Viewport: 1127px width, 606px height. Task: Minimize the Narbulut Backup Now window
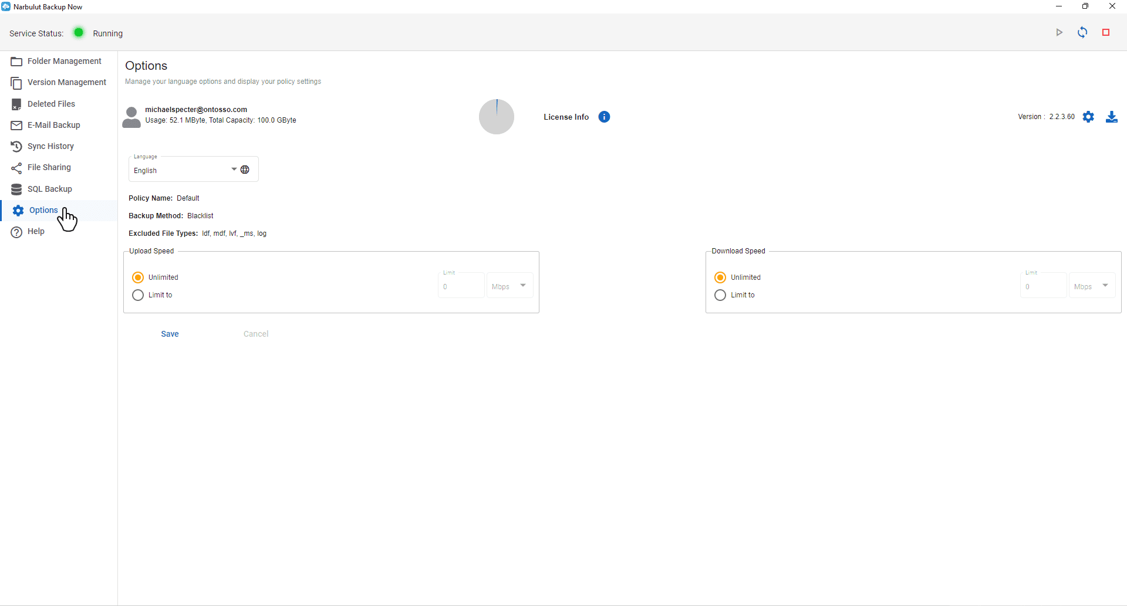point(1059,6)
